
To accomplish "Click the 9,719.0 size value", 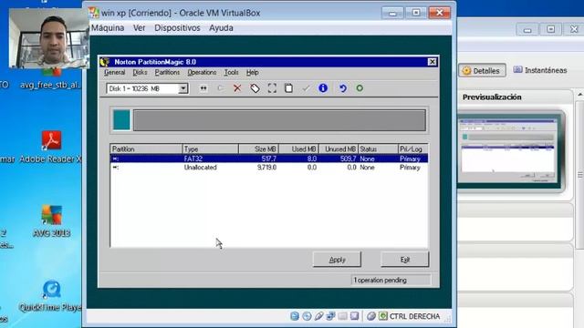I will point(266,168).
